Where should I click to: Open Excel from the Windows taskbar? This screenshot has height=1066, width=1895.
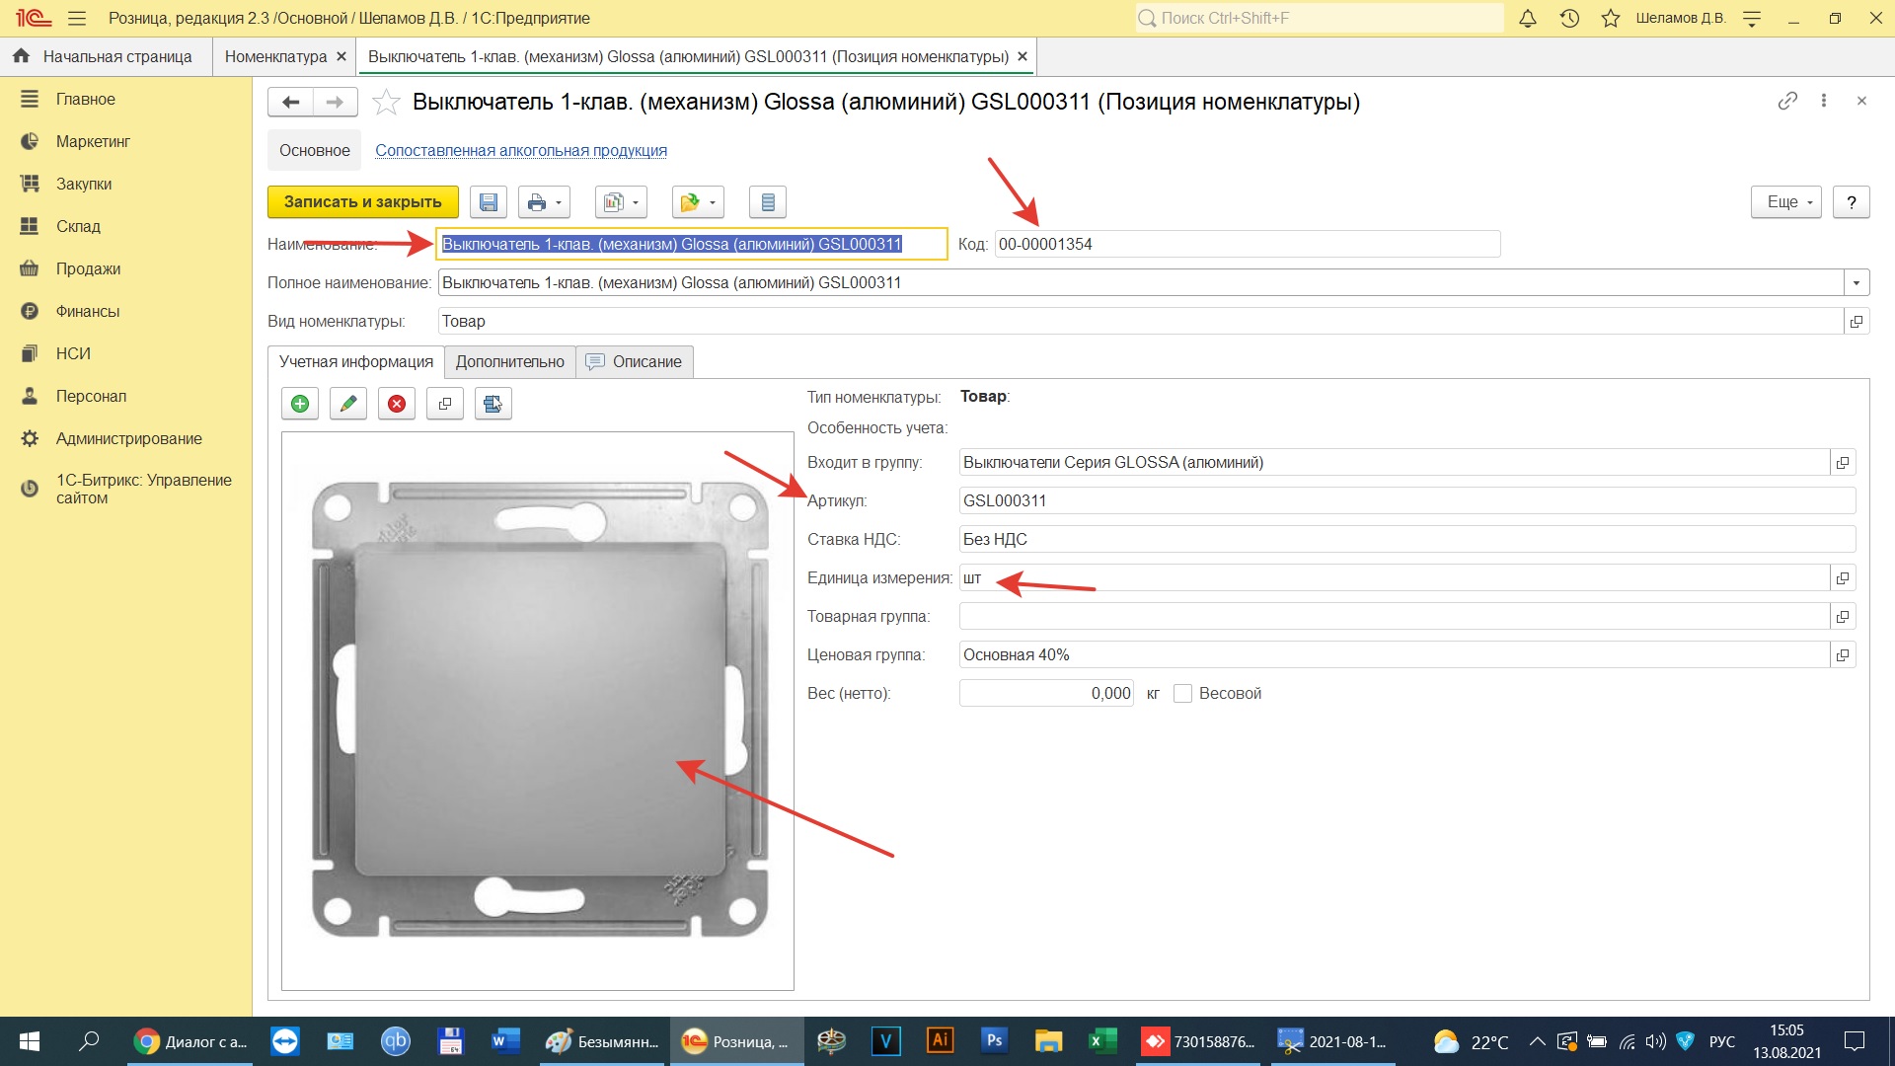coord(1100,1041)
